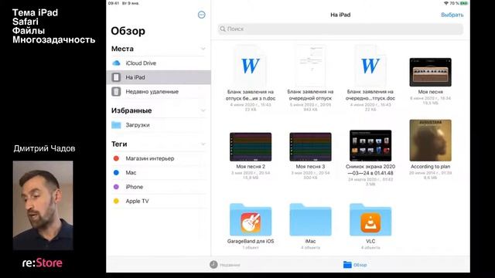Collapse the Избранные section chevron
Screen dimensions: 495x278
click(203, 110)
